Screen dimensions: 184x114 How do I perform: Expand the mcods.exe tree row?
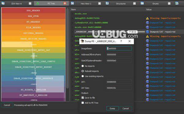[x=72, y=14]
